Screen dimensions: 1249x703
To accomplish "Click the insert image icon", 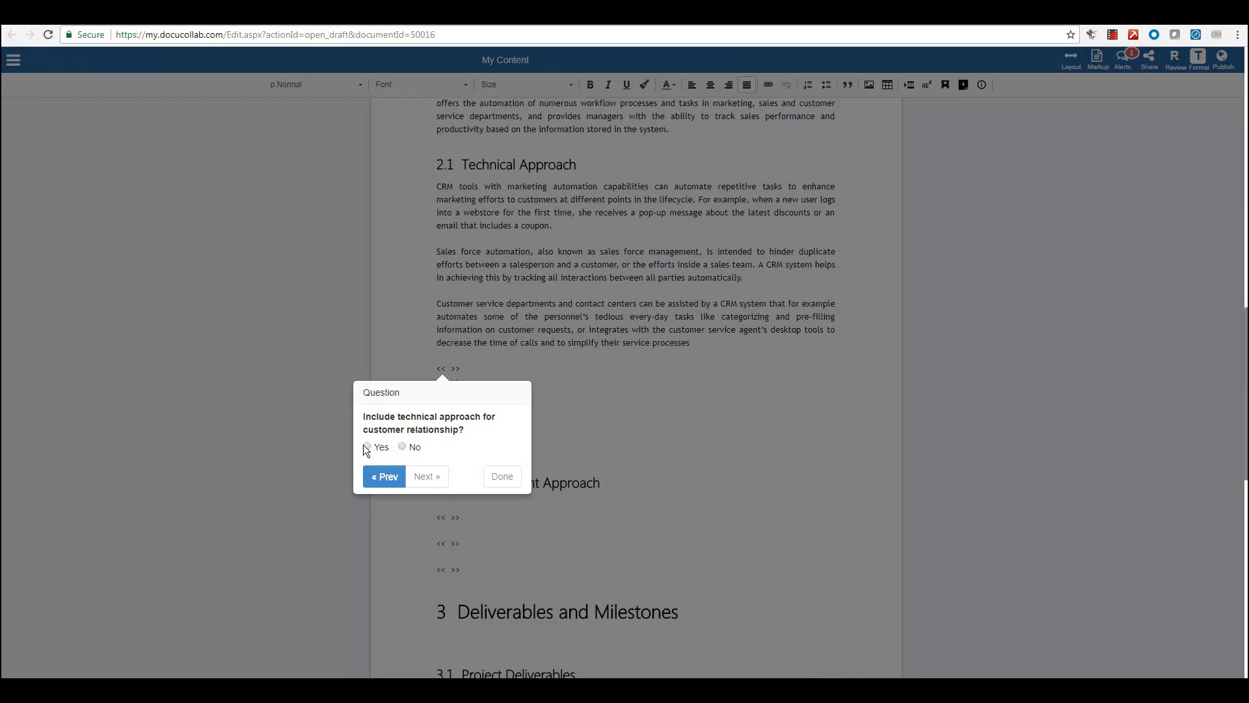I will point(869,85).
